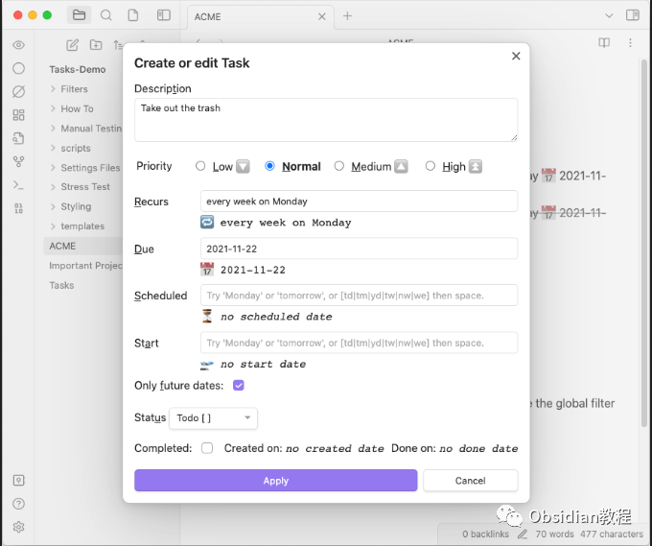Toggle the right sidebar panel icon
Viewport: 652px width, 546px height.
pyautogui.click(x=633, y=15)
